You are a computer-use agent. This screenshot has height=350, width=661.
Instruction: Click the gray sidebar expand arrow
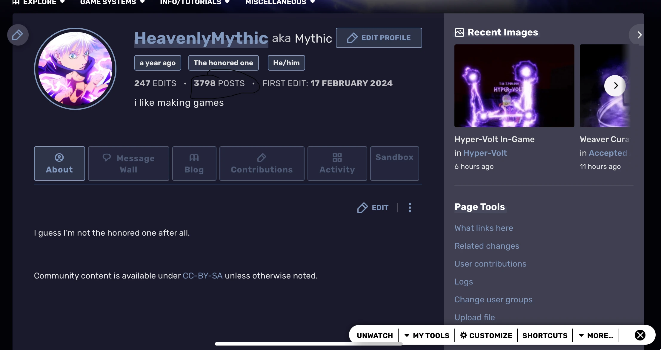[639, 35]
